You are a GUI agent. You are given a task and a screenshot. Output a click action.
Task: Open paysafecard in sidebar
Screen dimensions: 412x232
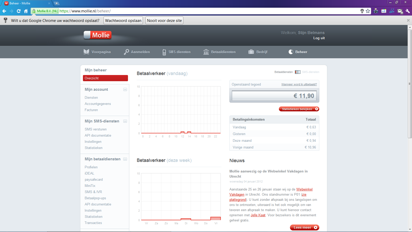94,180
